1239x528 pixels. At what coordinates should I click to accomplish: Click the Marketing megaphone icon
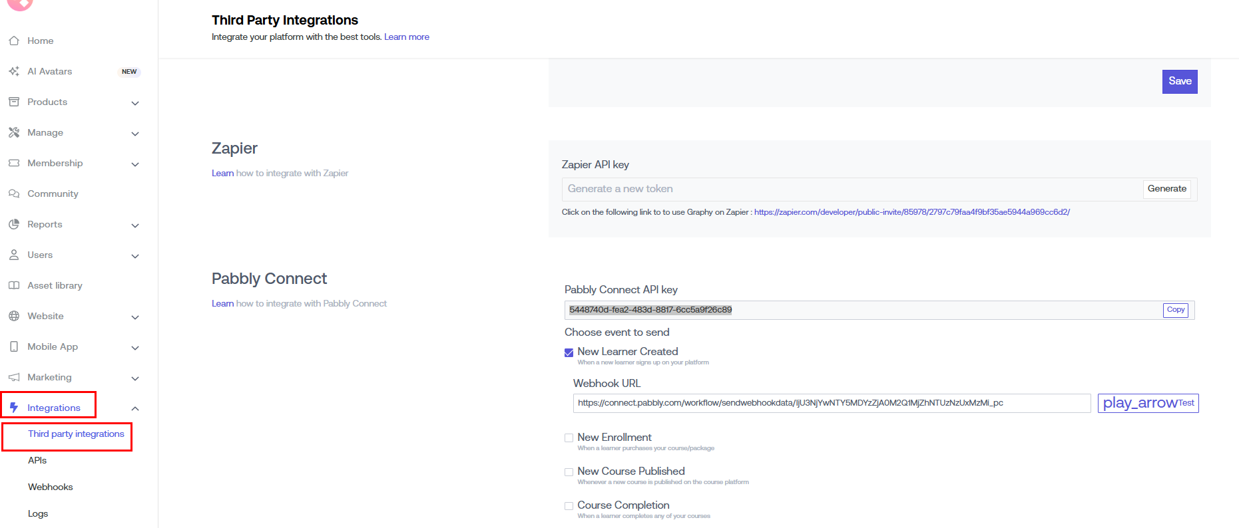point(14,377)
